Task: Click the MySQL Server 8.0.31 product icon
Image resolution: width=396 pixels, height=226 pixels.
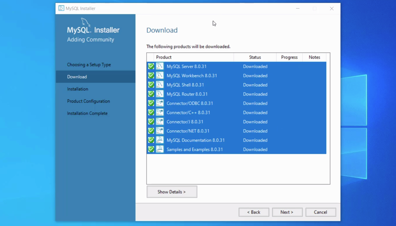Action: click(x=160, y=66)
